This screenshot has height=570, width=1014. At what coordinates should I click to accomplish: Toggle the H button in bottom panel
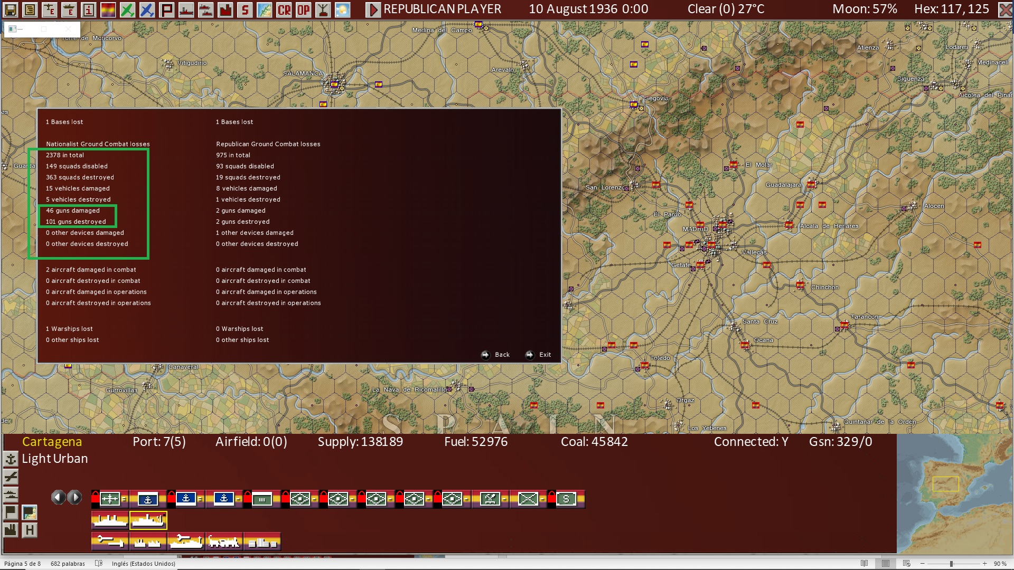[x=30, y=530]
